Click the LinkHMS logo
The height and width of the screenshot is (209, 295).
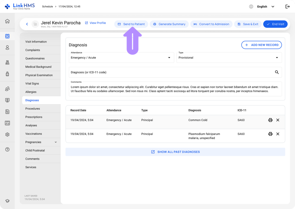point(20,7)
